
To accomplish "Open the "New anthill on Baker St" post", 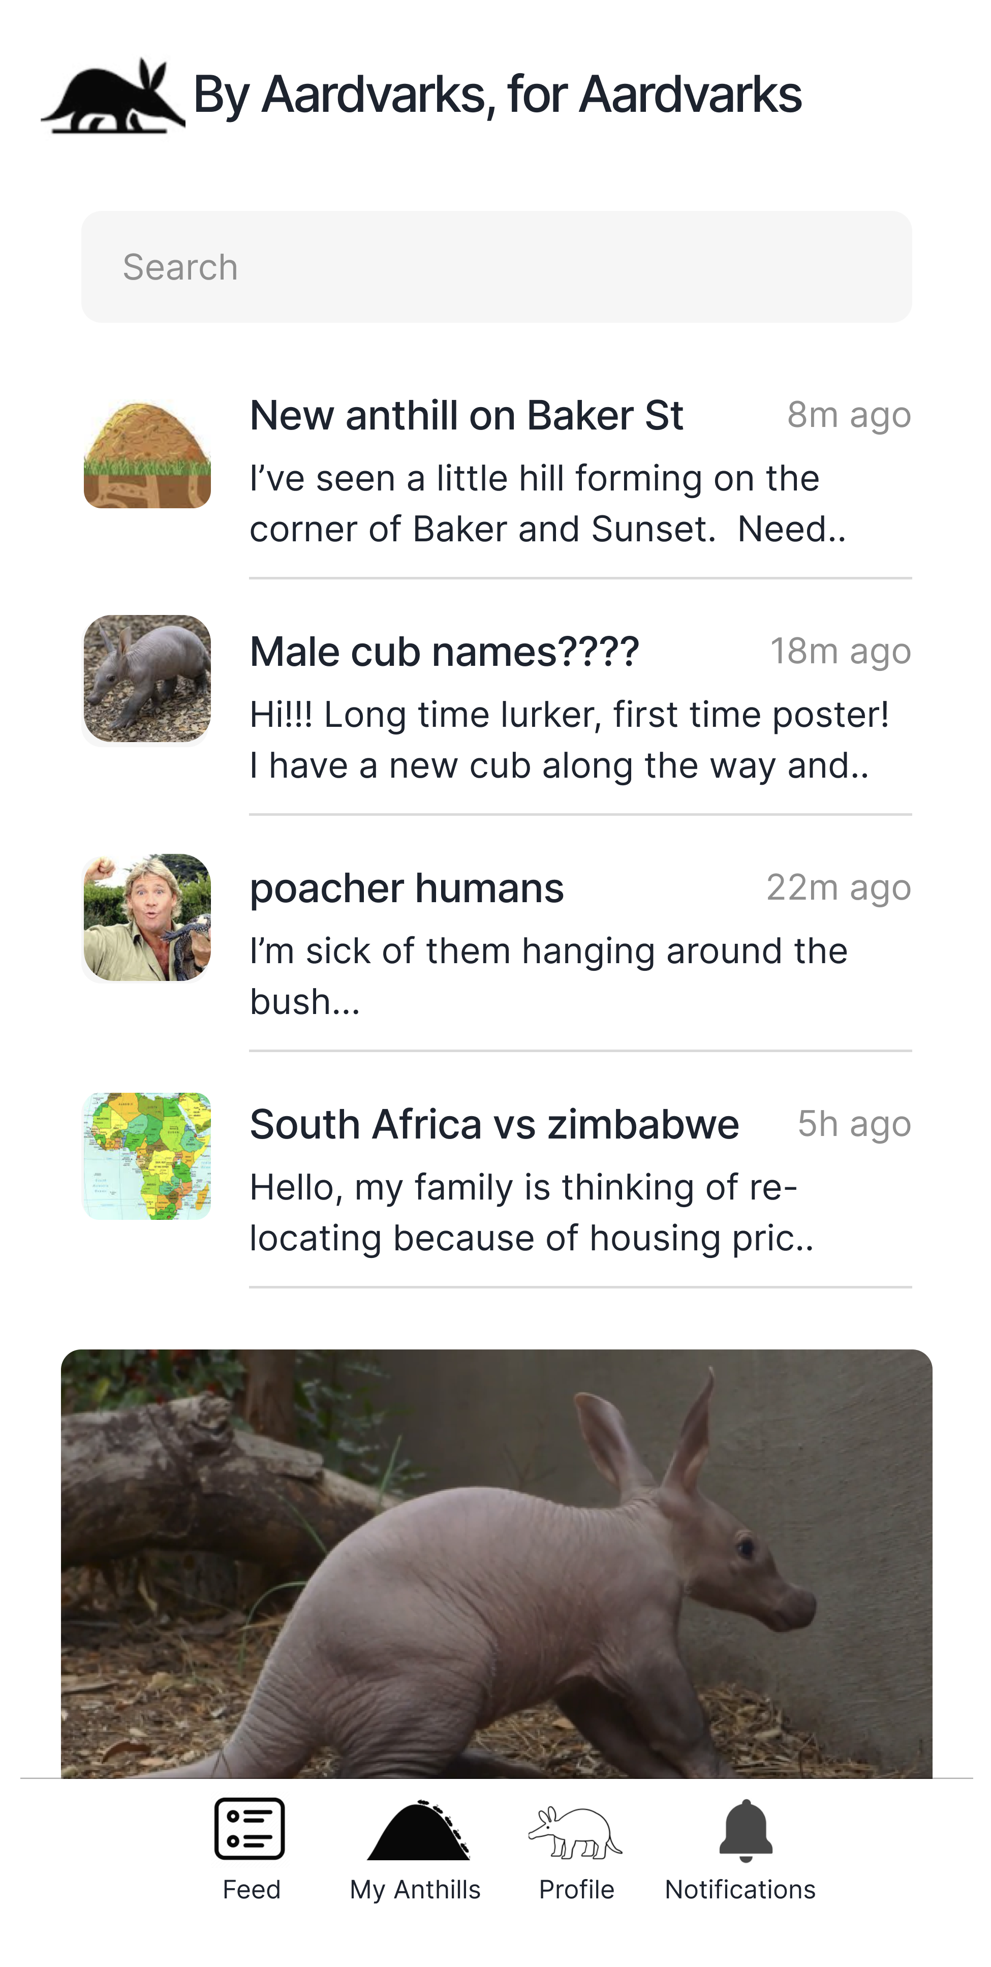I will (x=466, y=416).
